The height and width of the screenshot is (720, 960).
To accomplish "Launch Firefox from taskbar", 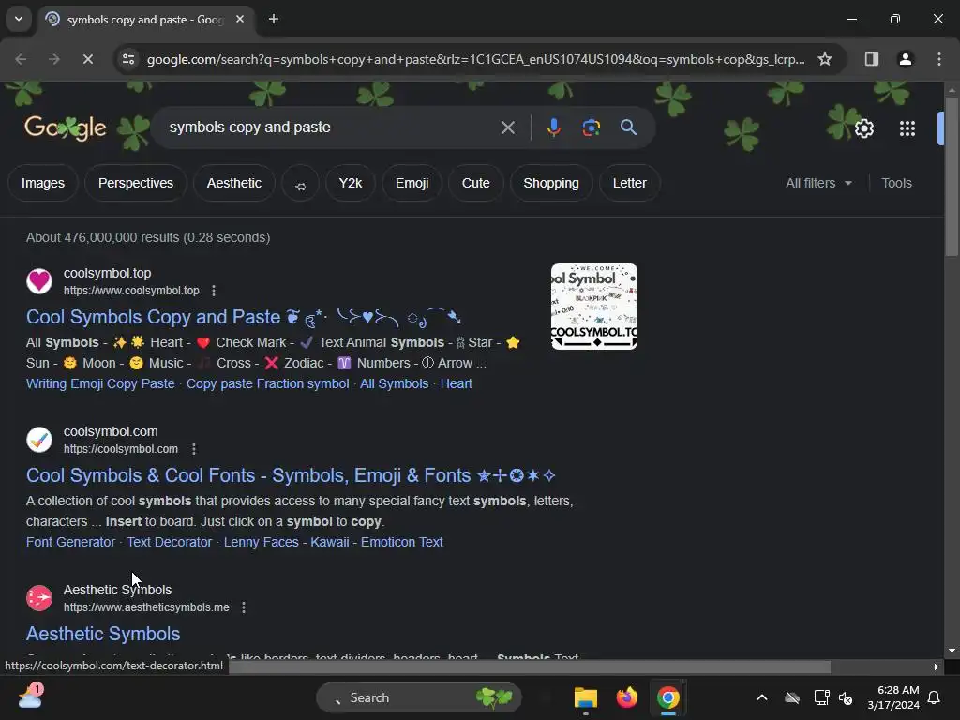I will 626,697.
